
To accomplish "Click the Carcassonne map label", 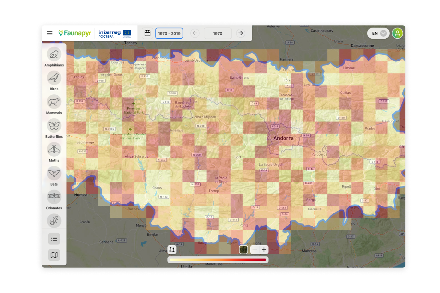I will pyautogui.click(x=362, y=45).
